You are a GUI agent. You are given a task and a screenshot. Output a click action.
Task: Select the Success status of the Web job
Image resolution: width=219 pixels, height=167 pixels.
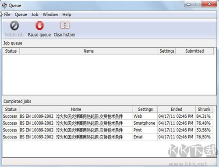10,116
